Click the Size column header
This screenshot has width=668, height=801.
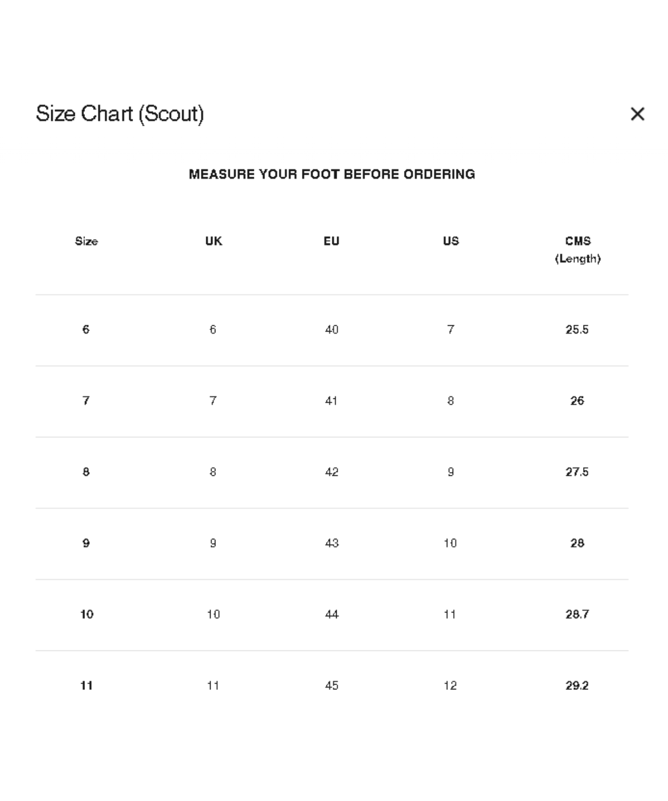coord(86,241)
